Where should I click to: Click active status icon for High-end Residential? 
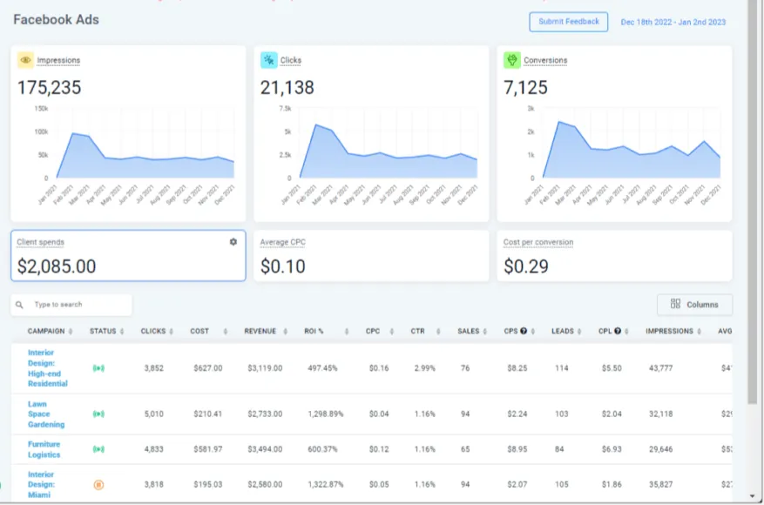coord(98,368)
